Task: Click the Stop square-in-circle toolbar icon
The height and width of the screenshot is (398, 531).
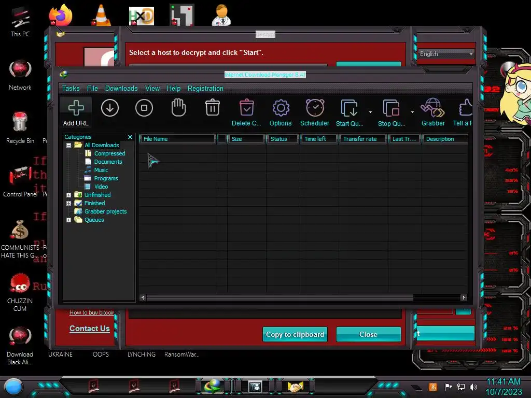Action: coord(144,108)
